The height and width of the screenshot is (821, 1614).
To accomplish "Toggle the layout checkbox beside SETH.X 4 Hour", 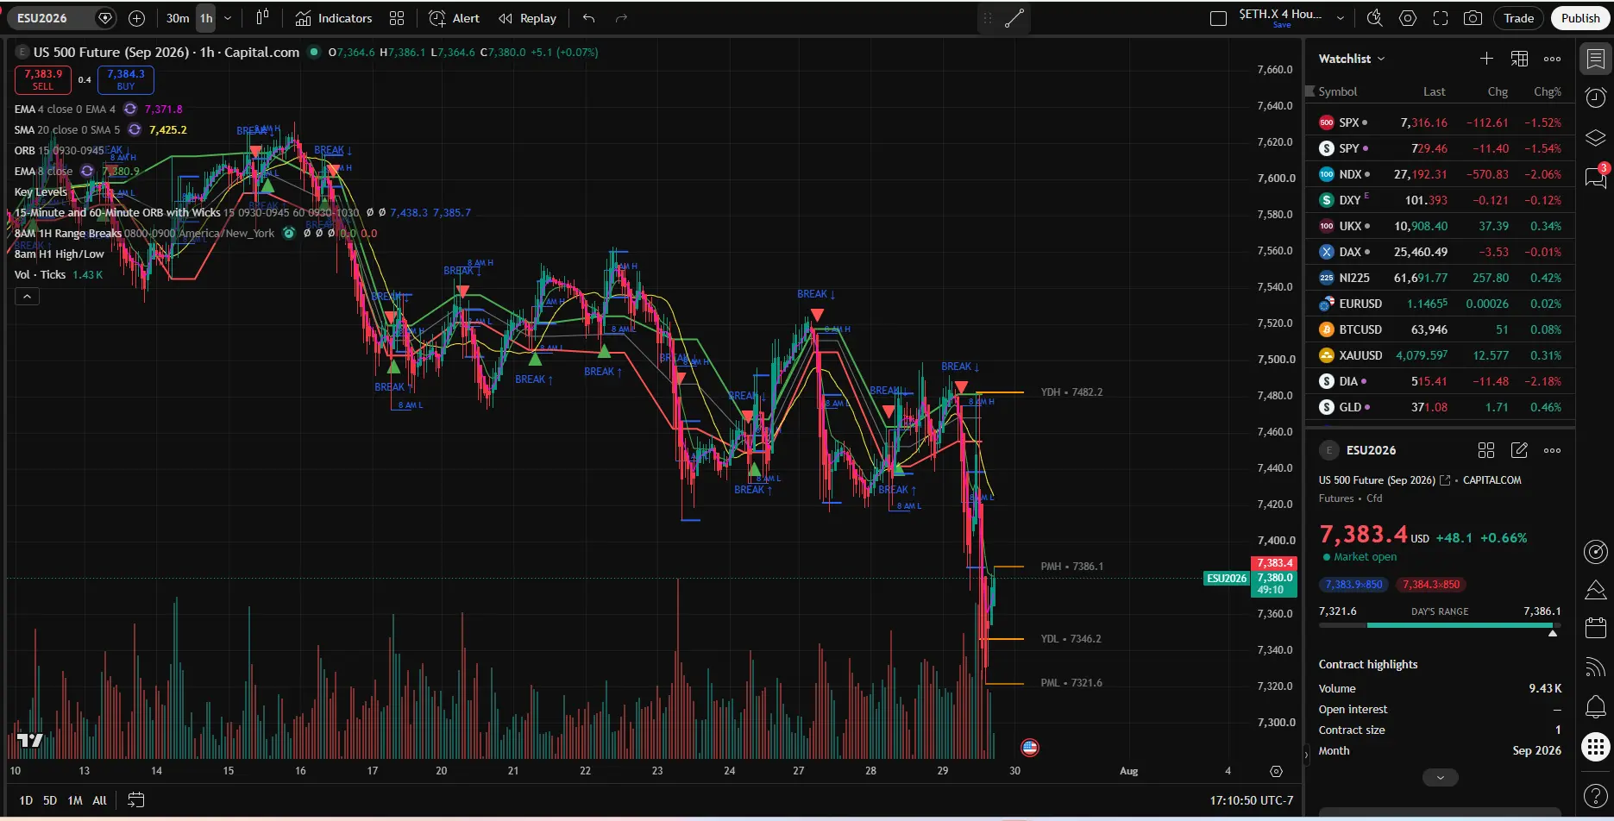I will (x=1218, y=18).
